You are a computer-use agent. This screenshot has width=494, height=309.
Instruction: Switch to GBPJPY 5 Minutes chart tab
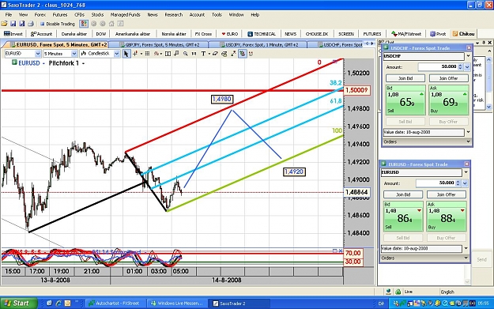coord(160,45)
